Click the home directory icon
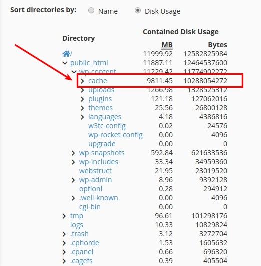The width and height of the screenshot is (261, 266). click(66, 54)
